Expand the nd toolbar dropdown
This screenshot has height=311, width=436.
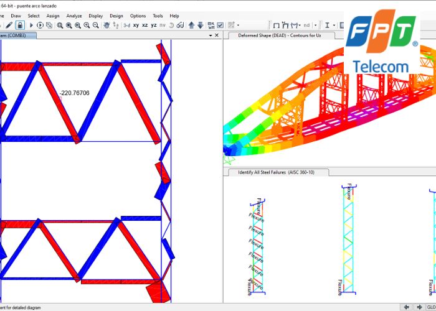pyautogui.click(x=314, y=26)
